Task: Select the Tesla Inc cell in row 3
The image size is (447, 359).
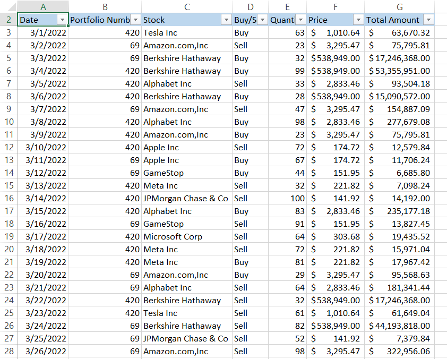Action: [186, 33]
